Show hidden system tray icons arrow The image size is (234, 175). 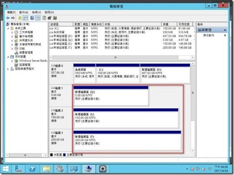[187, 169]
